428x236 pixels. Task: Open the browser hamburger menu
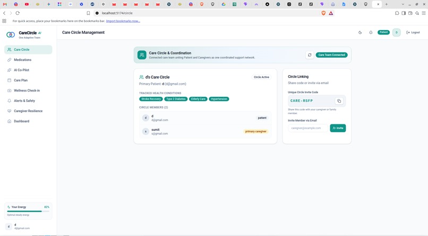pos(424,13)
